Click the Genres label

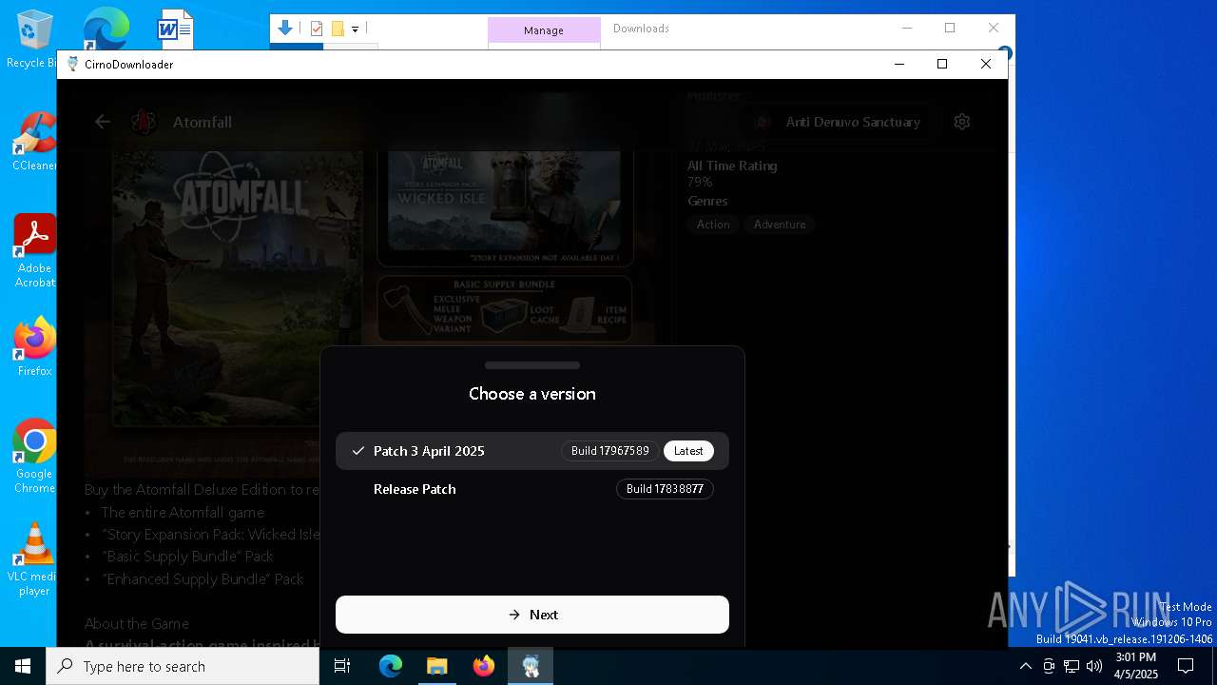[707, 201]
